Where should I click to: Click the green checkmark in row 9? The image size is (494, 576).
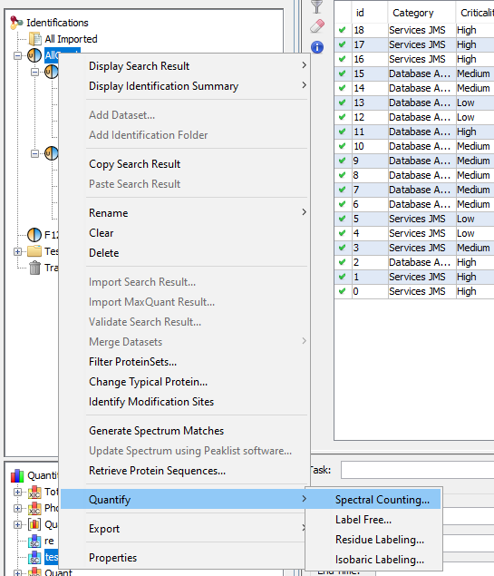[x=342, y=161]
